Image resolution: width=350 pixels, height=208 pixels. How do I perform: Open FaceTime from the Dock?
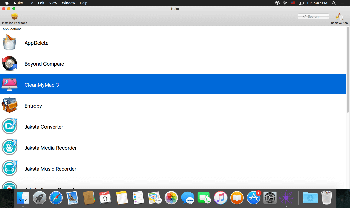pyautogui.click(x=204, y=198)
